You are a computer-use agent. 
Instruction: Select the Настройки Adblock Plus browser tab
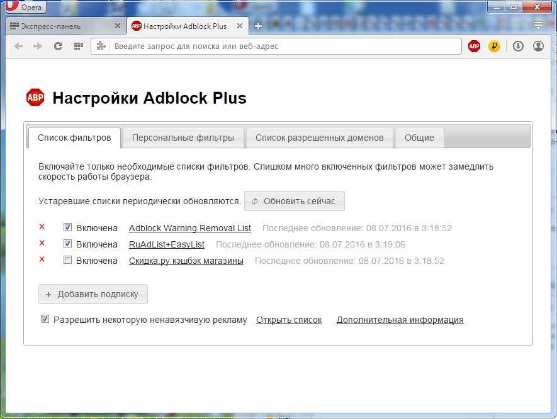click(188, 26)
